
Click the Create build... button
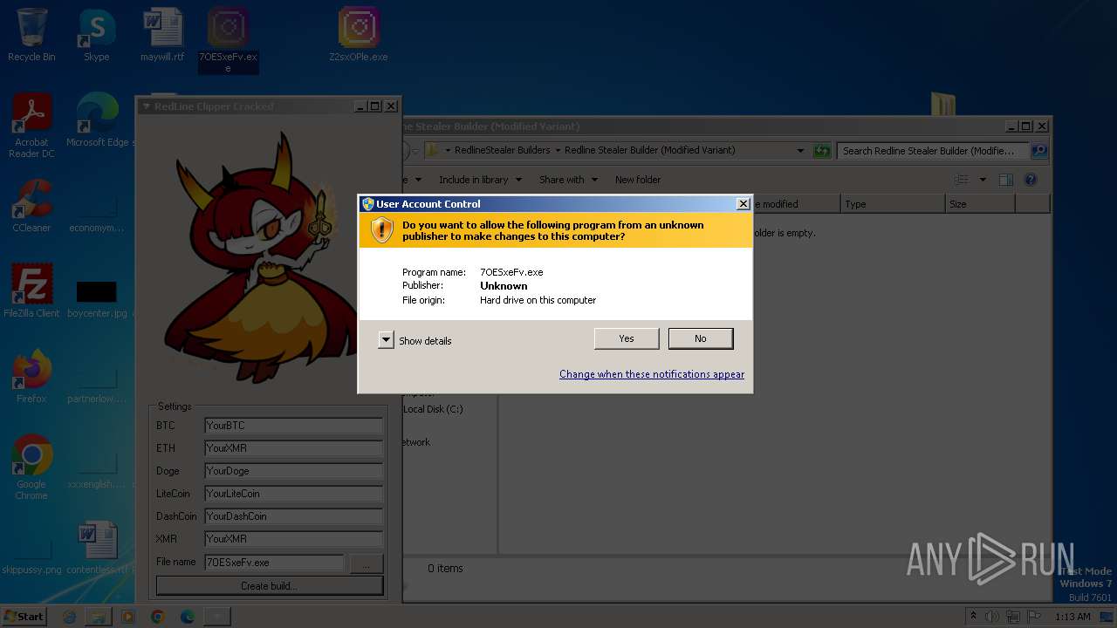(269, 586)
